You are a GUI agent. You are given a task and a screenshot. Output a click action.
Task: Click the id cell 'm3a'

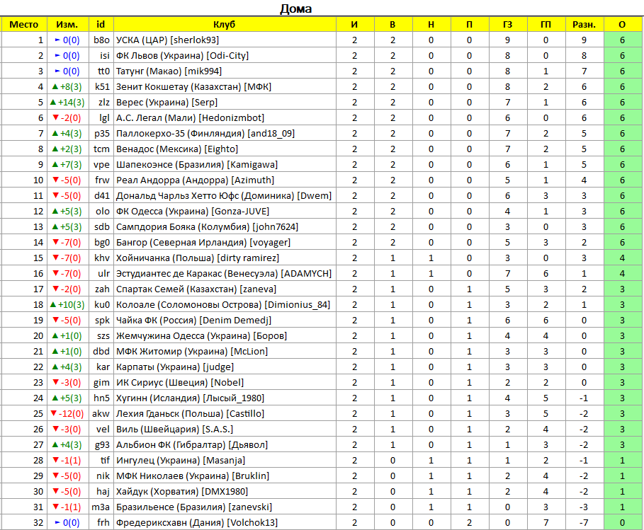point(101,508)
